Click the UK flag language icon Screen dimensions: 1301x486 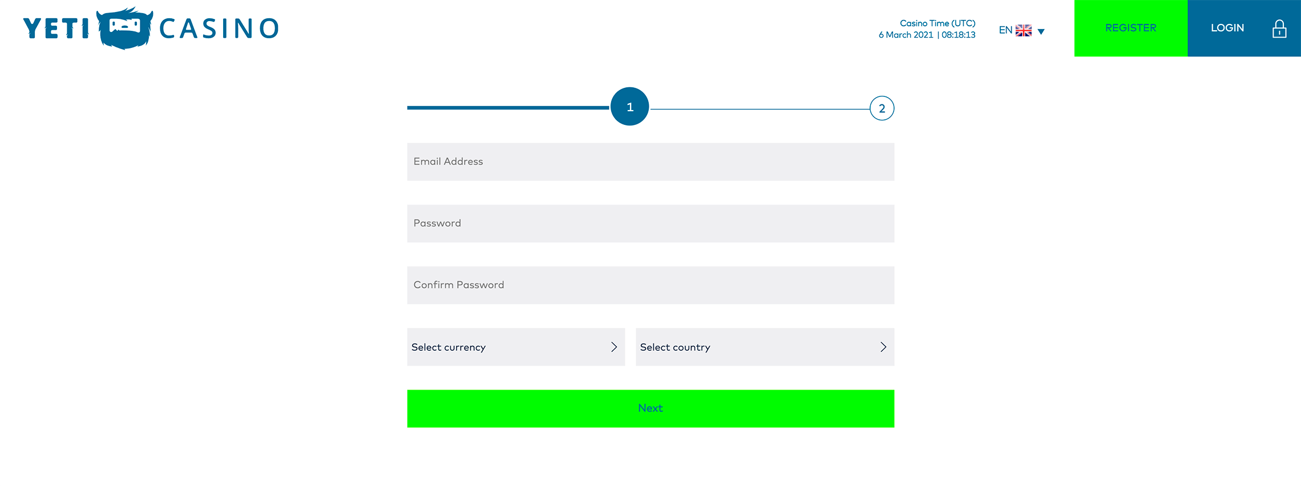pyautogui.click(x=1024, y=31)
